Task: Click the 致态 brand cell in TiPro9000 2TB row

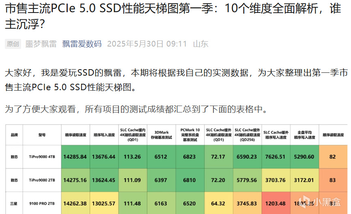Action: pos(14,180)
